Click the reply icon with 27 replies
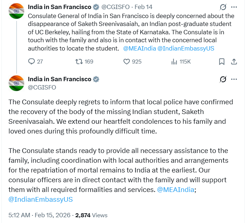Screen dimensions: 245x223 [x=31, y=62]
